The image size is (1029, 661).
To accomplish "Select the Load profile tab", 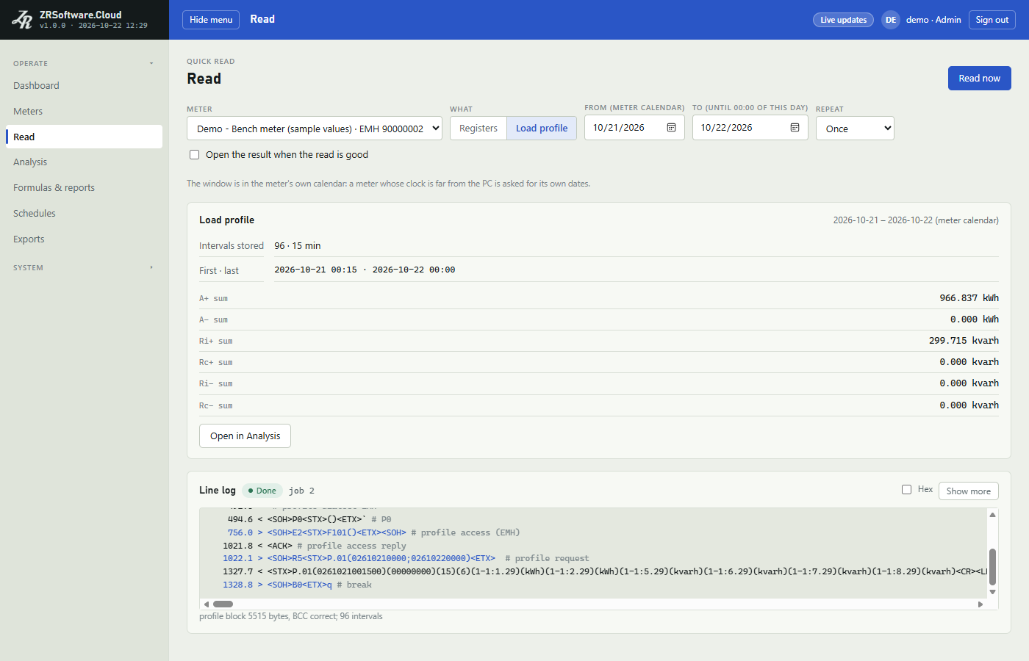I will (542, 129).
